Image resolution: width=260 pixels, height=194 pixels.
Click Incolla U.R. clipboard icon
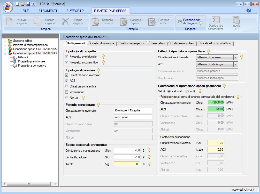point(236,20)
